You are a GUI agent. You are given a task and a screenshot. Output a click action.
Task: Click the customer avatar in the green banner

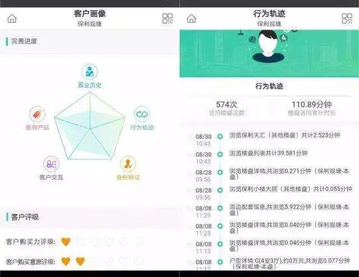coord(268,47)
